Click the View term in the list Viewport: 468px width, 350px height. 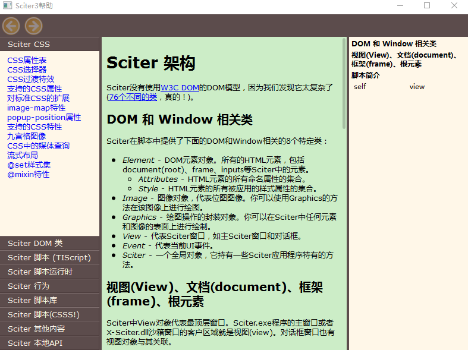coord(131,237)
